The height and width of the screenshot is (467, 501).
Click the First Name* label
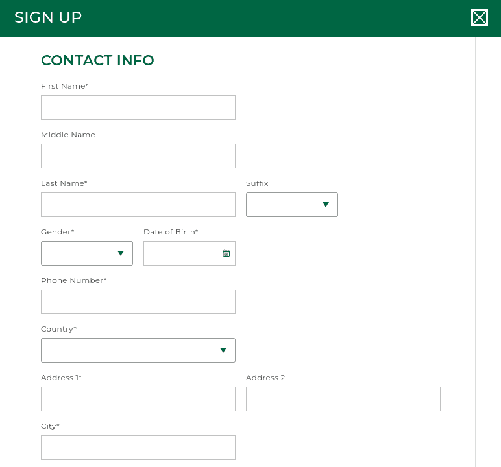pos(64,86)
